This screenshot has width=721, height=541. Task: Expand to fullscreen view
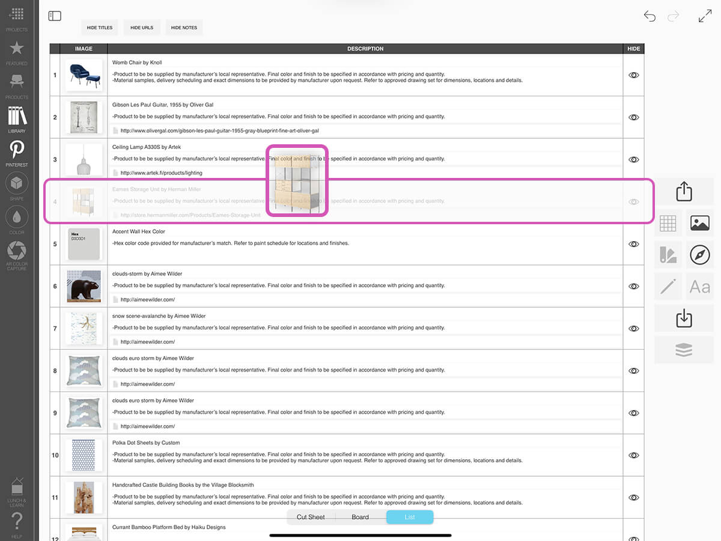coord(705,16)
